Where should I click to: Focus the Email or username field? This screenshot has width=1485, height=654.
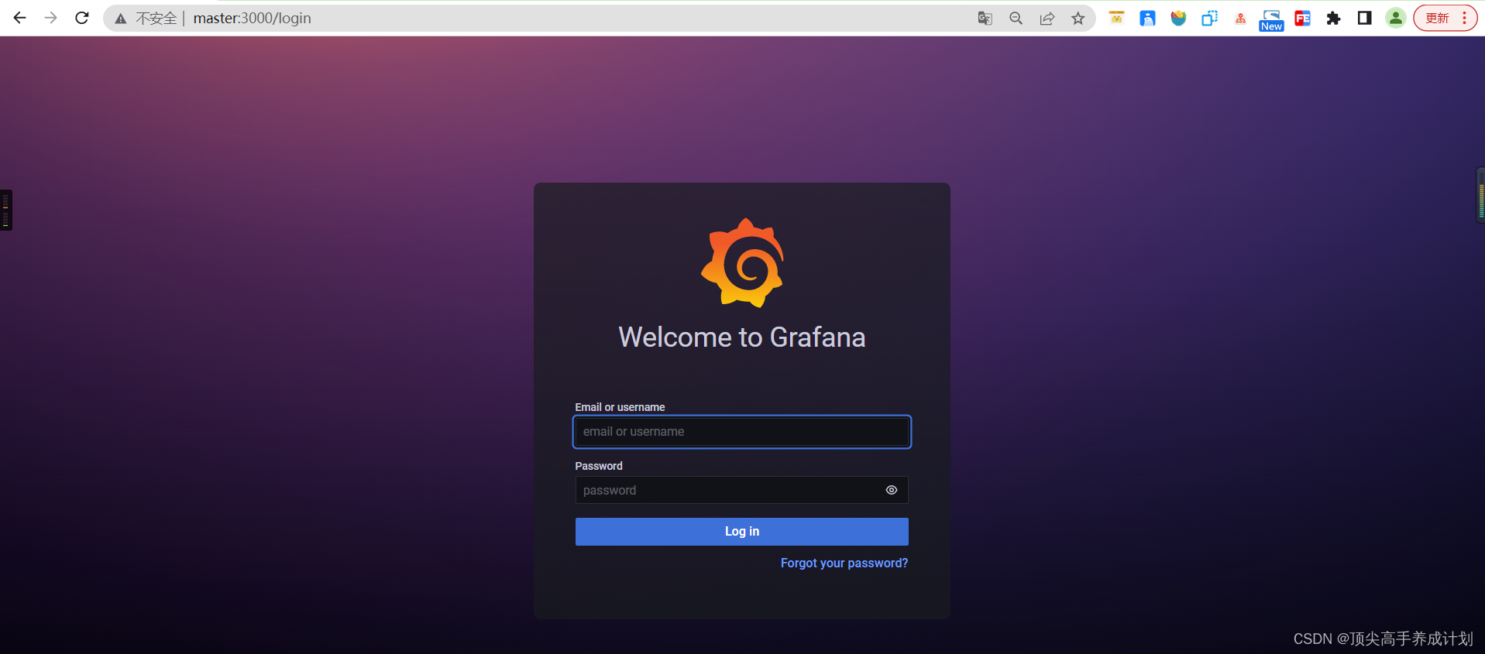742,432
